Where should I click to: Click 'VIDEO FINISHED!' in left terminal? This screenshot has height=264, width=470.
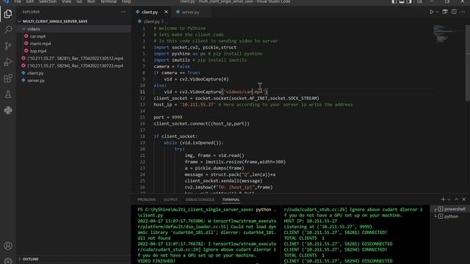pos(156,261)
